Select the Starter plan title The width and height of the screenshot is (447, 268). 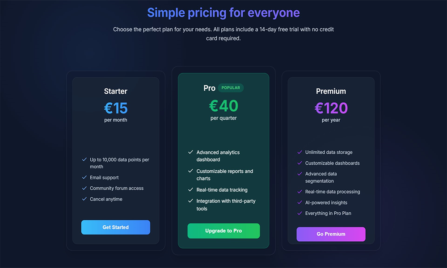pos(115,91)
